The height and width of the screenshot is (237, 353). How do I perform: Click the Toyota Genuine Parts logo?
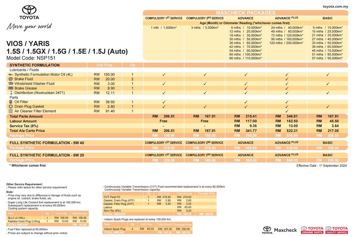pyautogui.click(x=312, y=230)
